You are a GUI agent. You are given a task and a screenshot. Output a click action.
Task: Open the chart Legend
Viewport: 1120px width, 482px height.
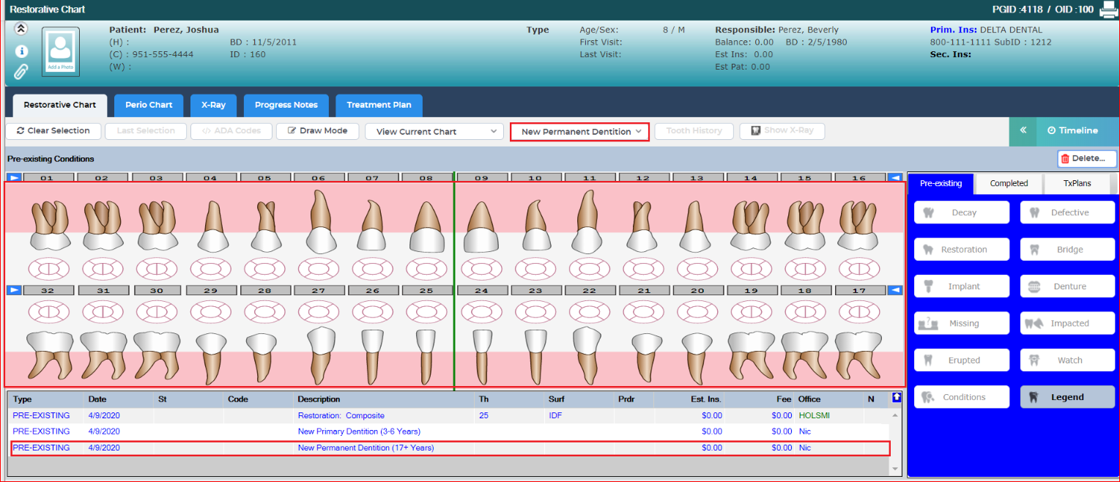click(1067, 396)
